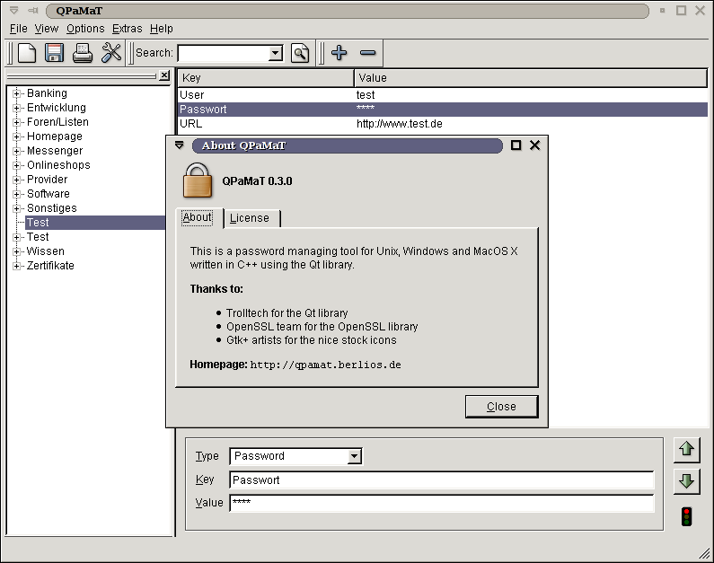The width and height of the screenshot is (714, 563).
Task: Remove an item with the minus icon
Action: point(368,53)
